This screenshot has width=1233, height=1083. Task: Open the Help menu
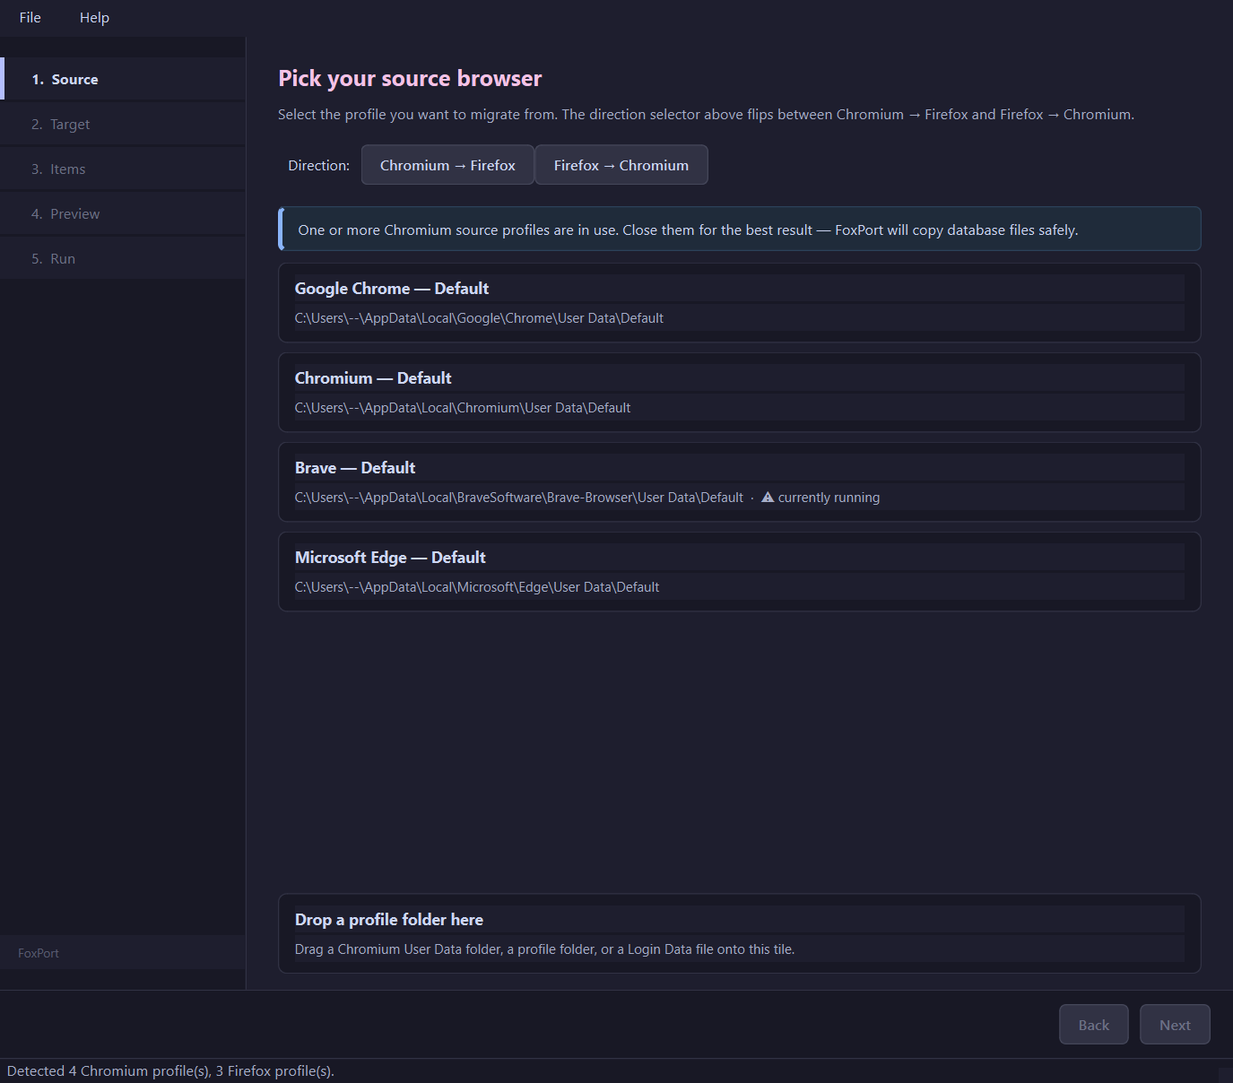(94, 18)
